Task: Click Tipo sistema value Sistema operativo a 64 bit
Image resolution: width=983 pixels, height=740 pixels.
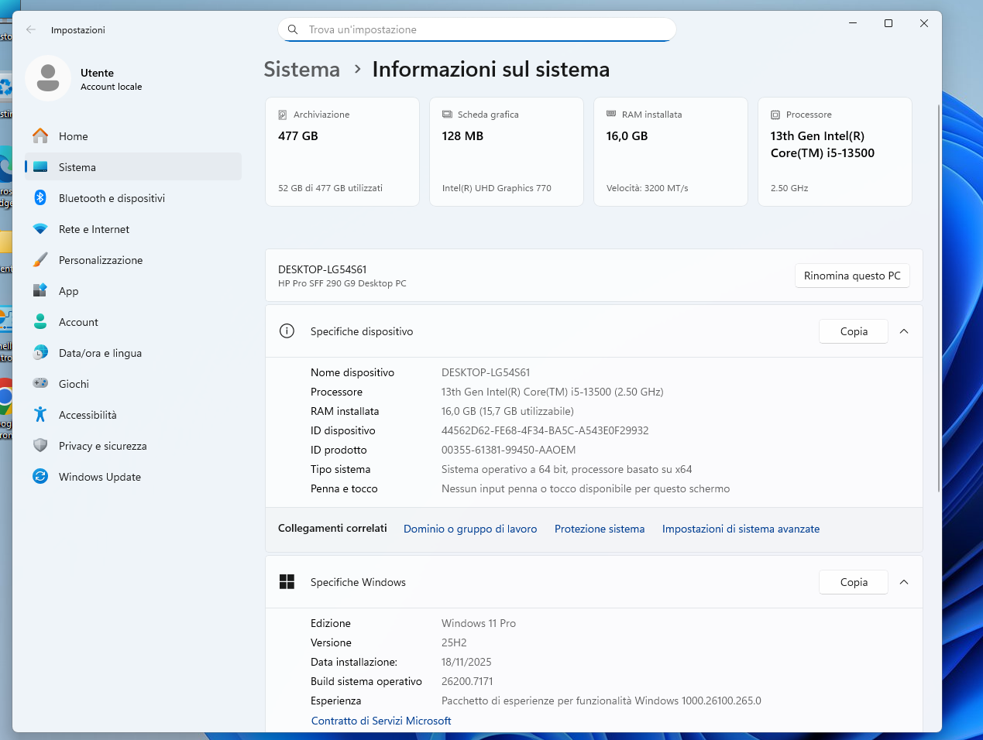Action: [x=566, y=469]
